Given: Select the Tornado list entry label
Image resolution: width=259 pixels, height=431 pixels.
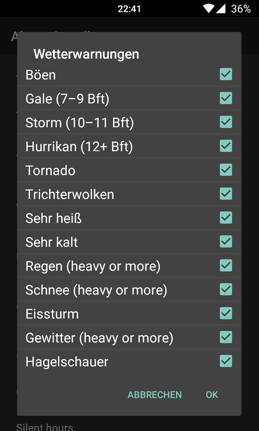Looking at the screenshot, I should coord(50,171).
